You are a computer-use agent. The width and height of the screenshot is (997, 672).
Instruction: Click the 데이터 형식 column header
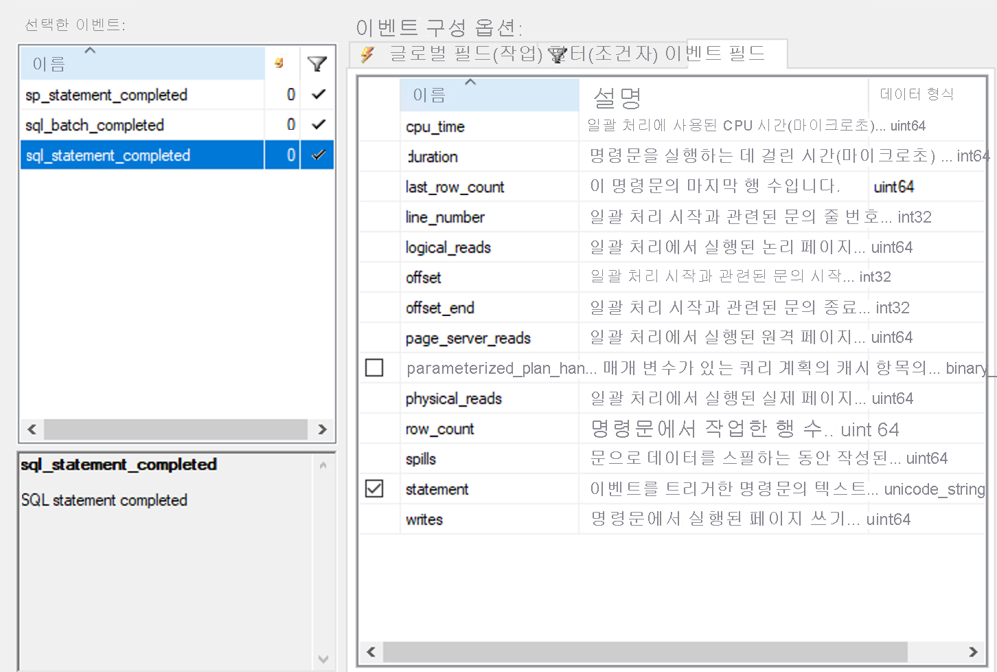[x=917, y=94]
